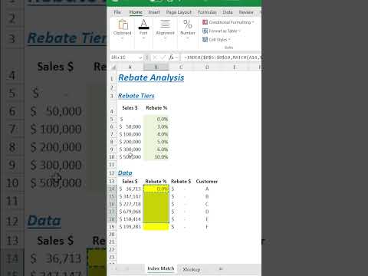Switch to the Formulas ribbon tab
Viewport: 368px width, 276px height.
click(207, 12)
